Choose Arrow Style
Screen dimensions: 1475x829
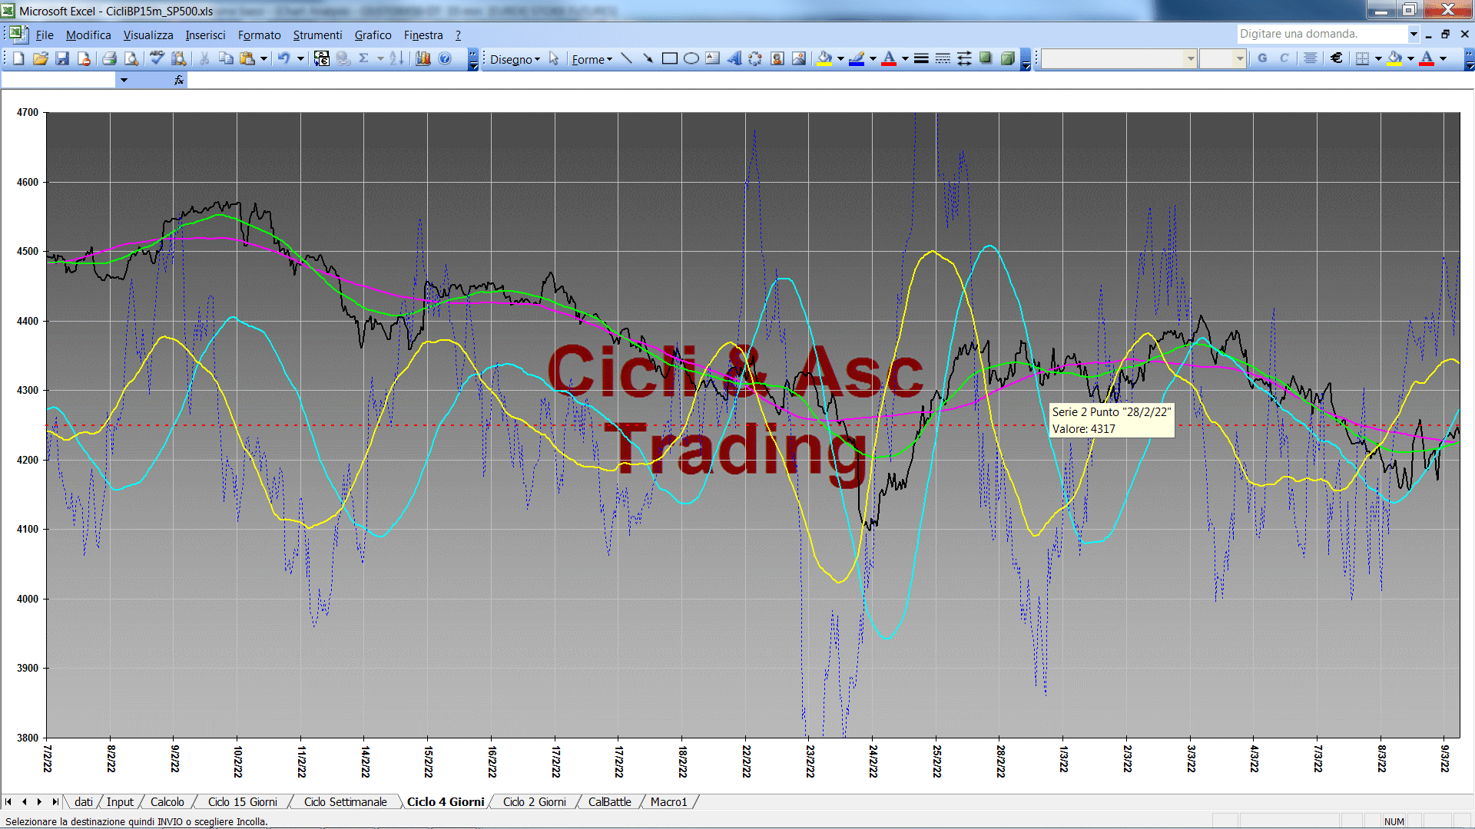(964, 58)
